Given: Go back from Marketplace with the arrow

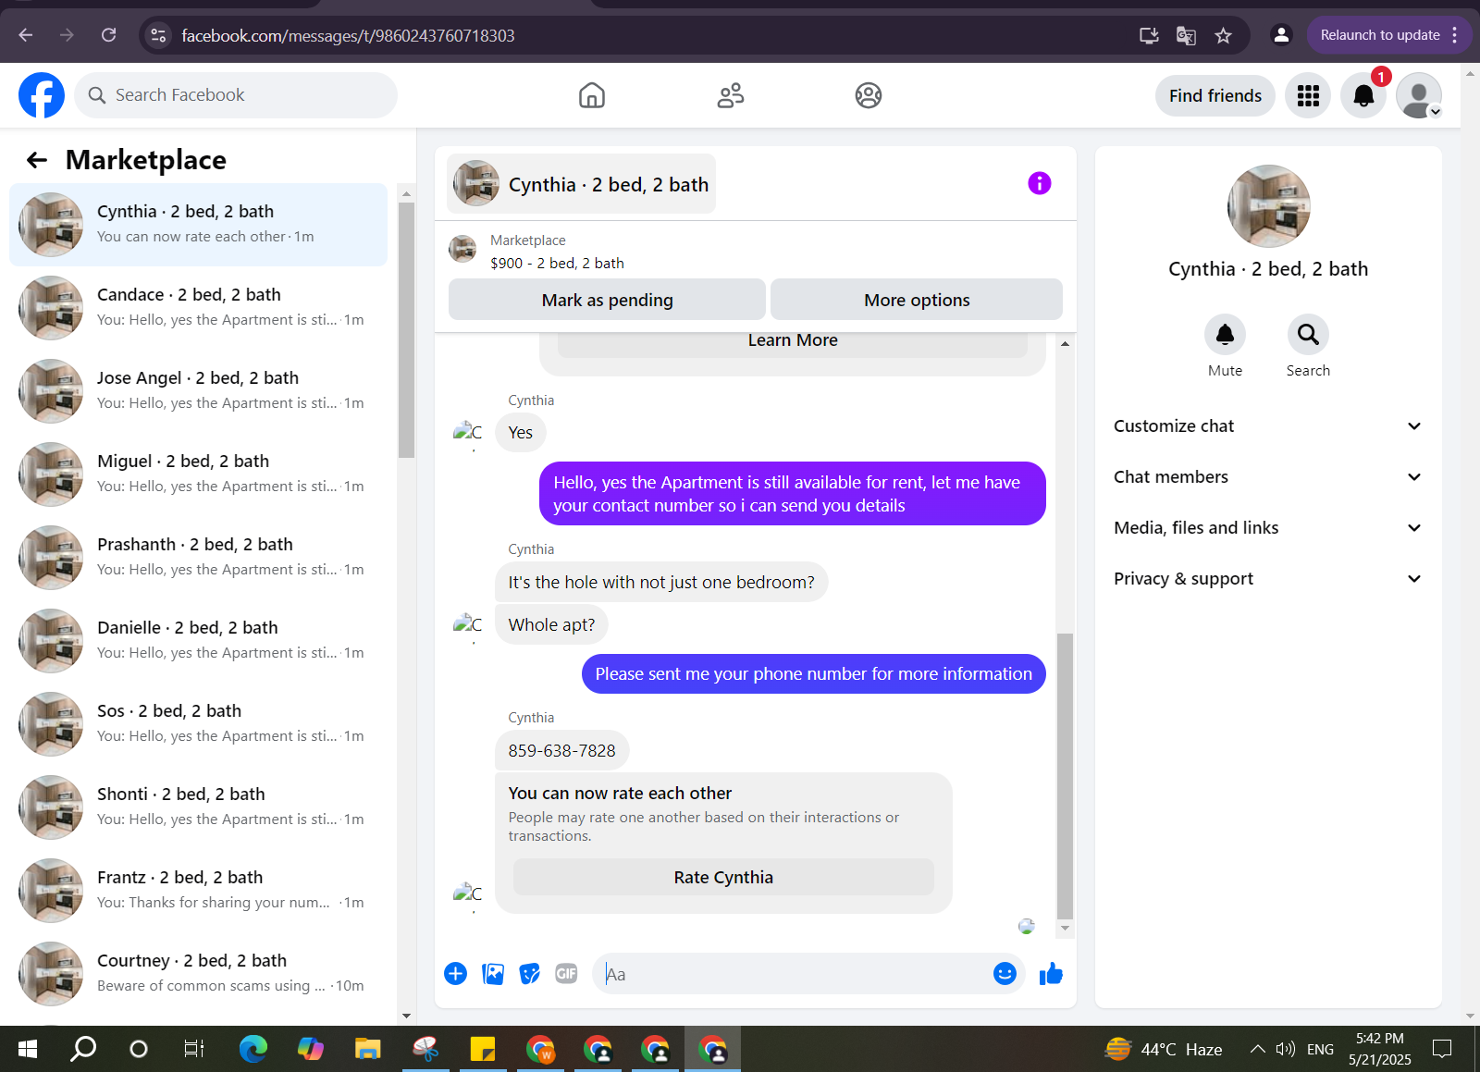Looking at the screenshot, I should pyautogui.click(x=37, y=160).
